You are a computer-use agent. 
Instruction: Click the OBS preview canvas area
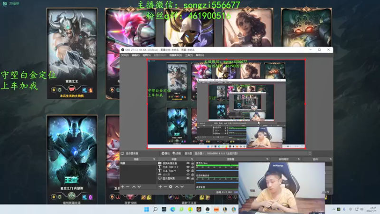tap(226, 104)
